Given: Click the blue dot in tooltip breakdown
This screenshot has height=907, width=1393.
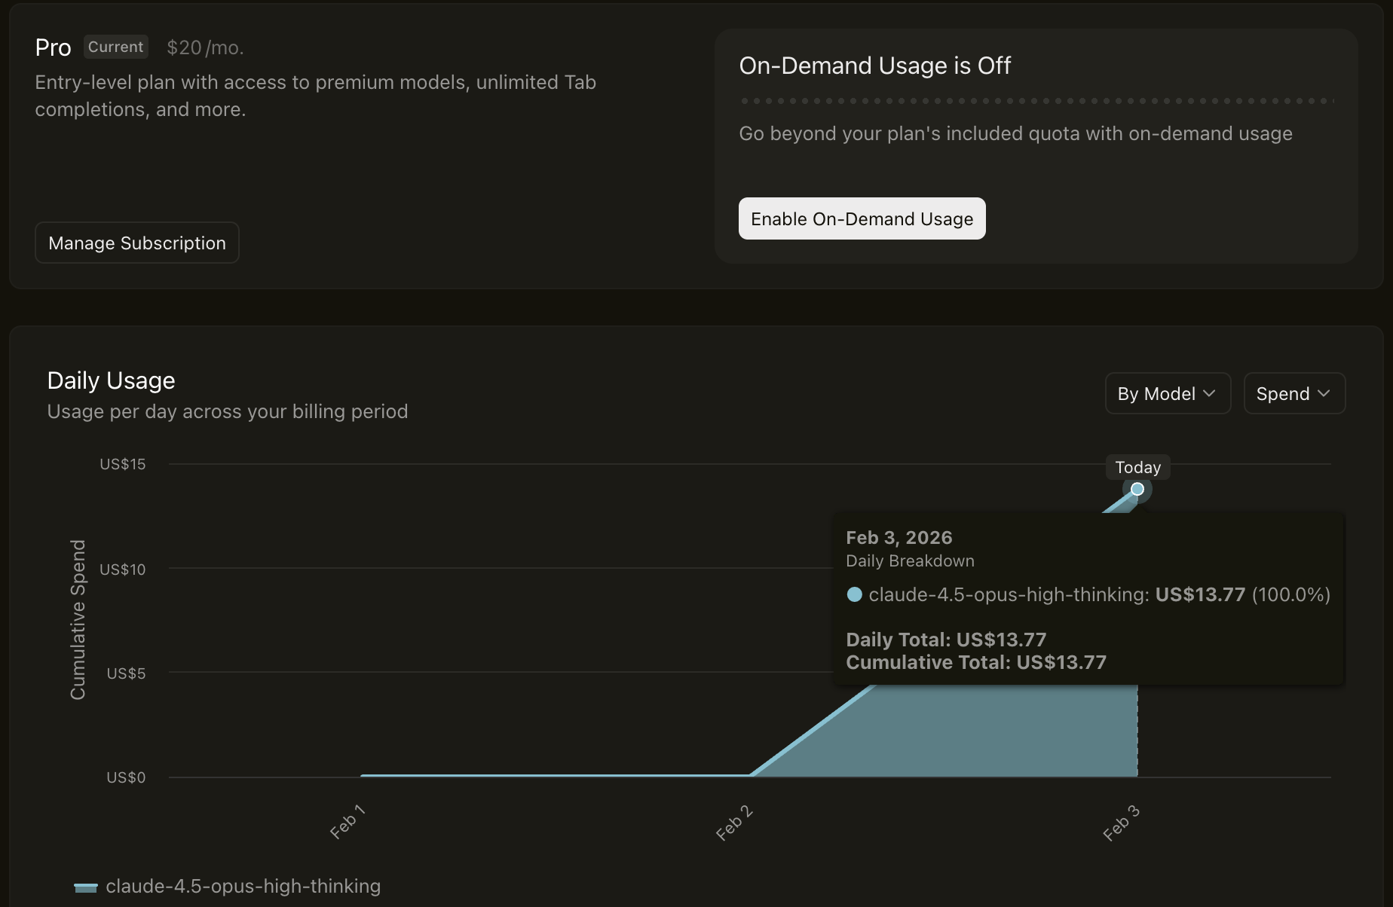Looking at the screenshot, I should click(x=854, y=594).
